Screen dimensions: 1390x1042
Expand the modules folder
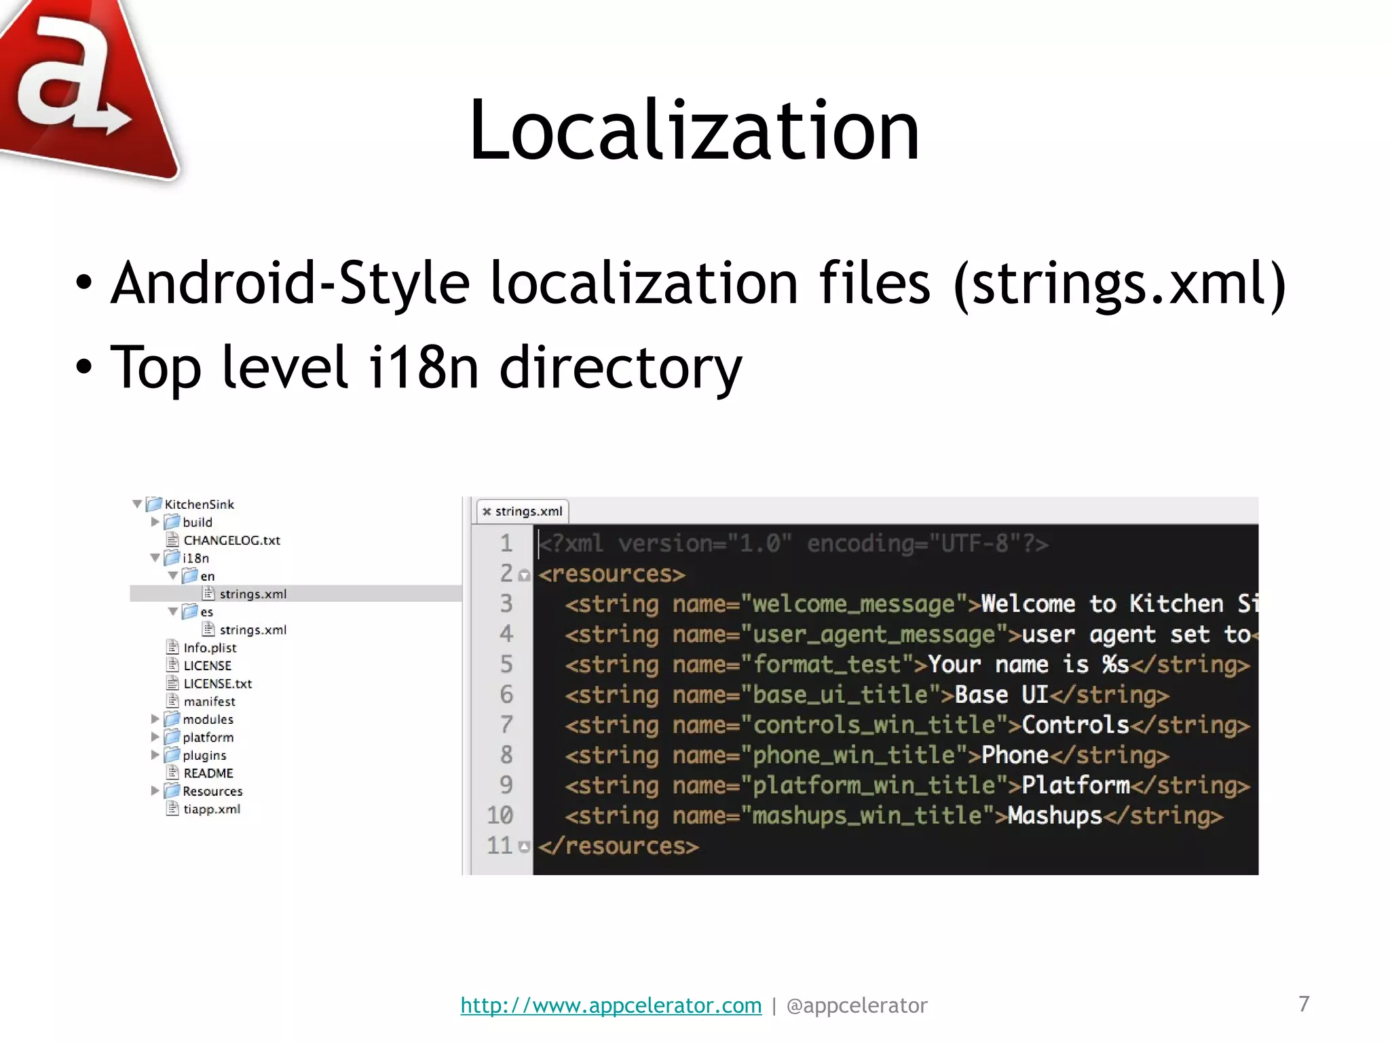tap(155, 719)
